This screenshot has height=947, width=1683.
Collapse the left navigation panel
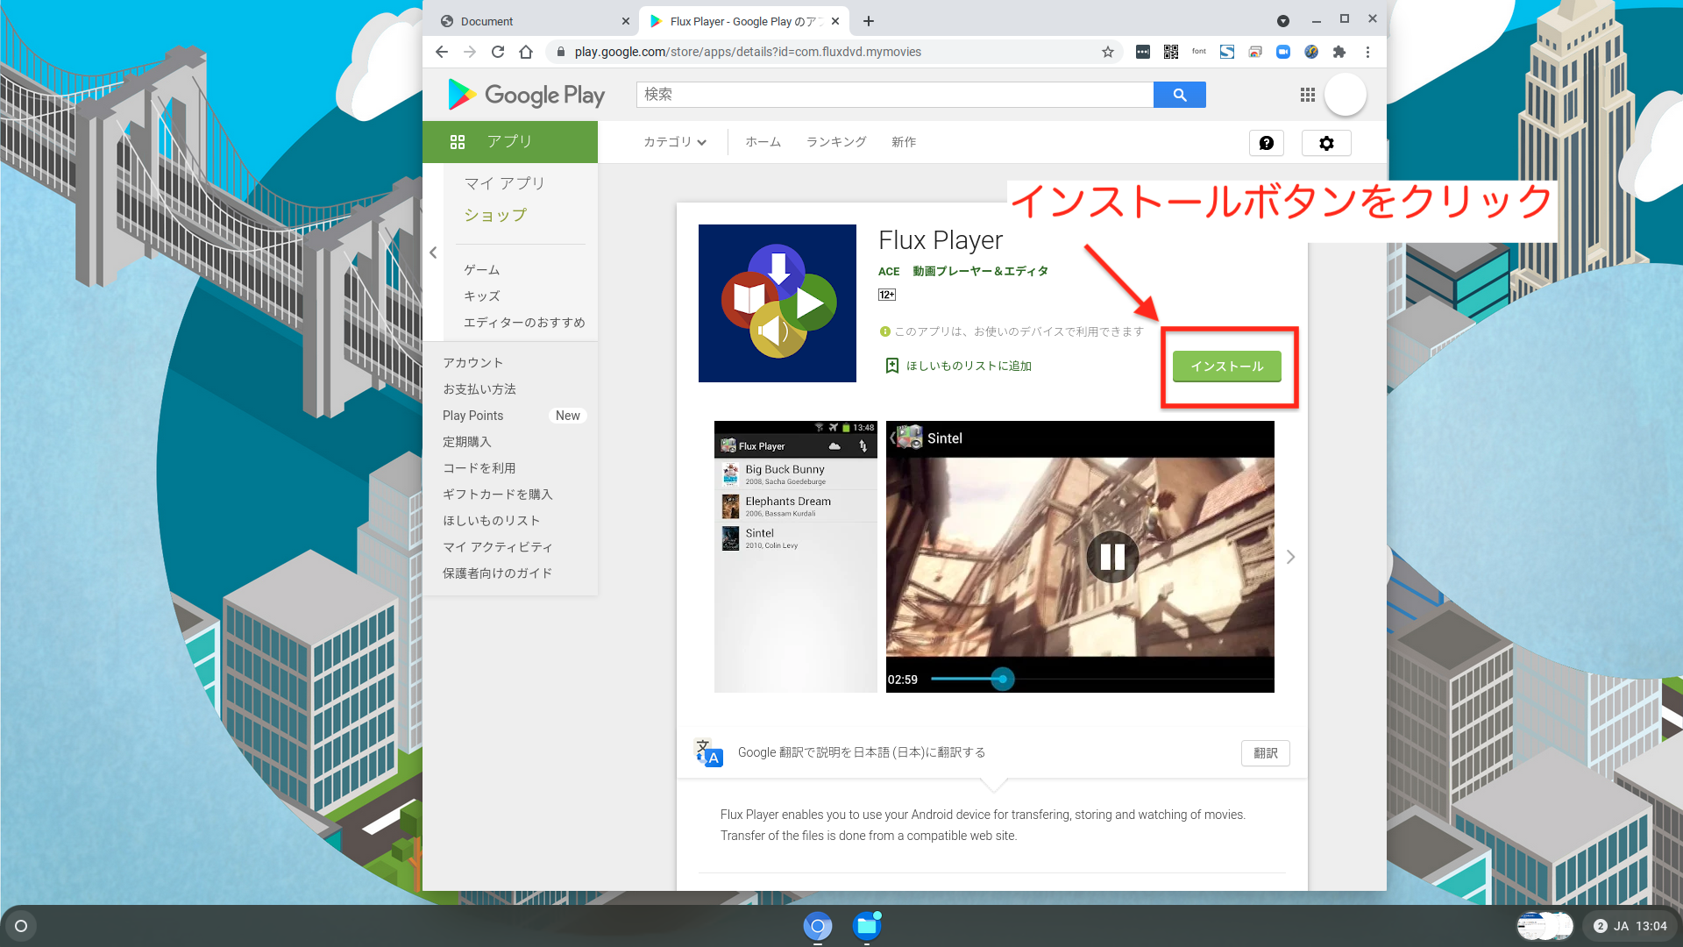pos(434,252)
